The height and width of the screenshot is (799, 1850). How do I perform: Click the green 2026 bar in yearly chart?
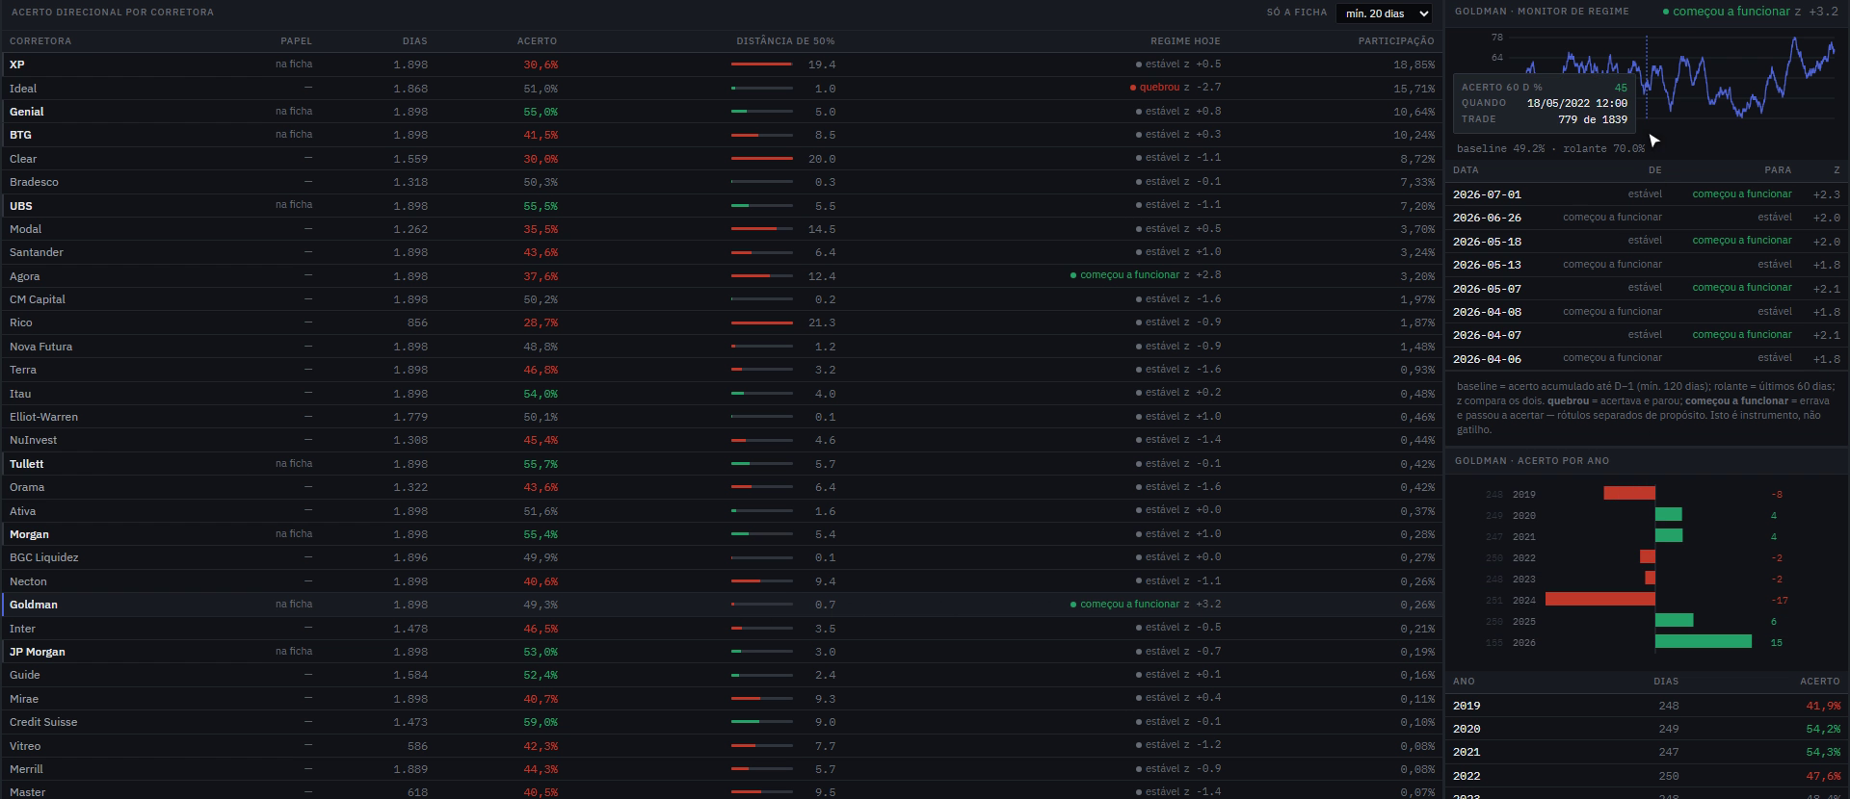pyautogui.click(x=1704, y=642)
